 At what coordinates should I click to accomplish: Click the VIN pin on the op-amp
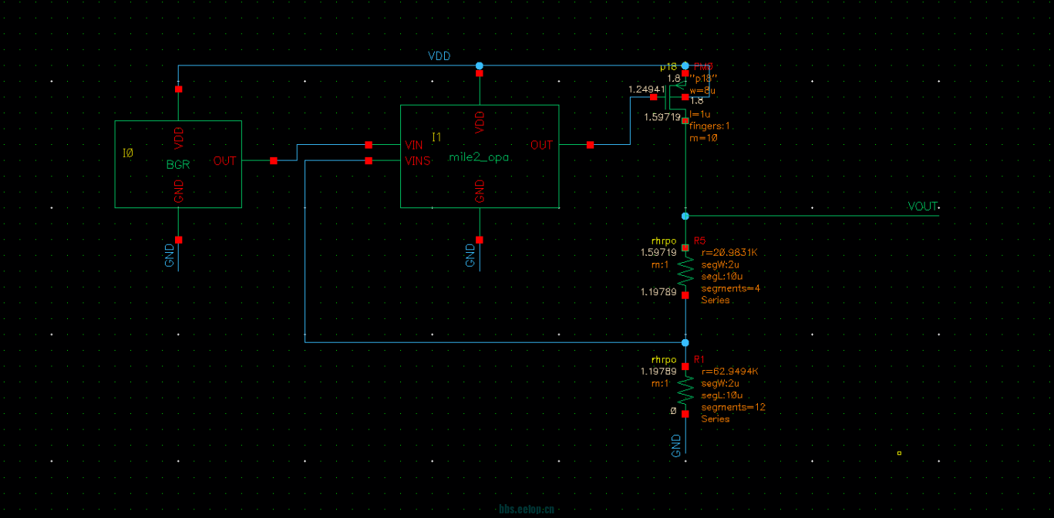point(369,145)
